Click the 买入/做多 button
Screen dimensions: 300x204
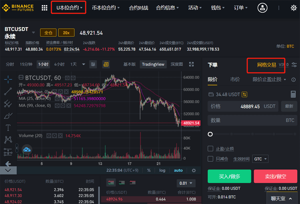230,176
